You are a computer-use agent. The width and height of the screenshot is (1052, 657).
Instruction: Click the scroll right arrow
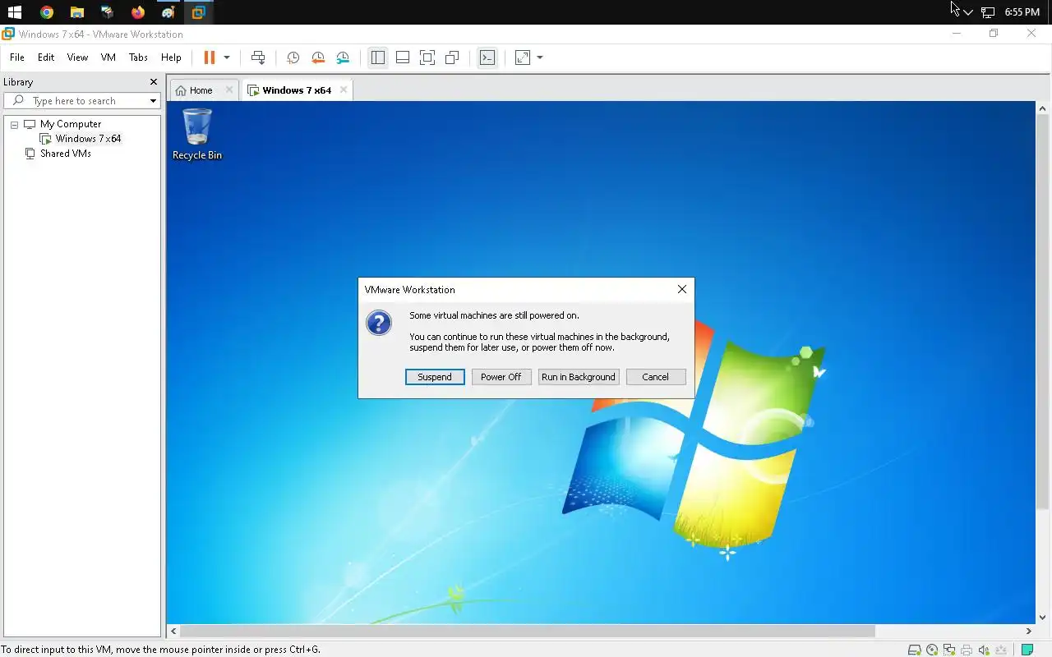pos(1028,631)
